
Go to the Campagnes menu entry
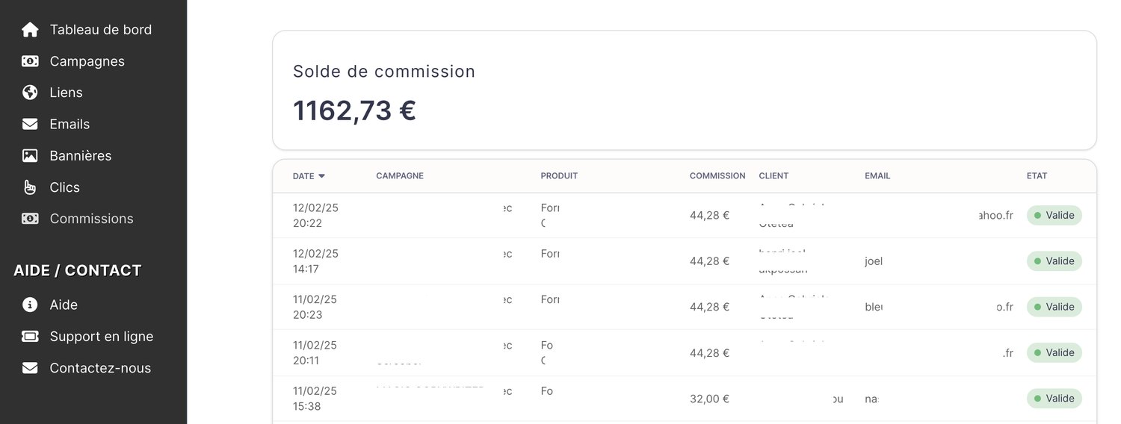[87, 61]
